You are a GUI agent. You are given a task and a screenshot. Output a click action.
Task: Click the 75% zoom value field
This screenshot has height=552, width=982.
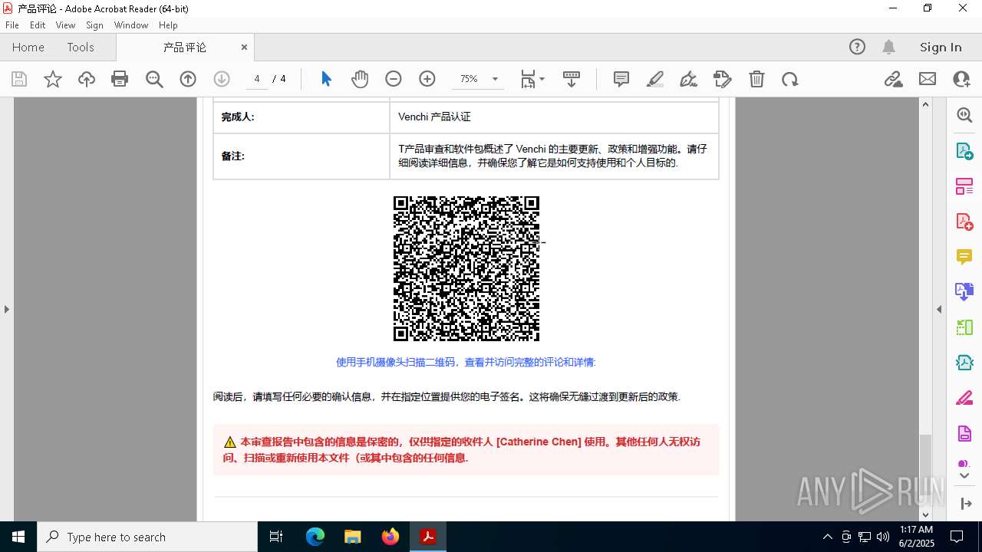469,79
